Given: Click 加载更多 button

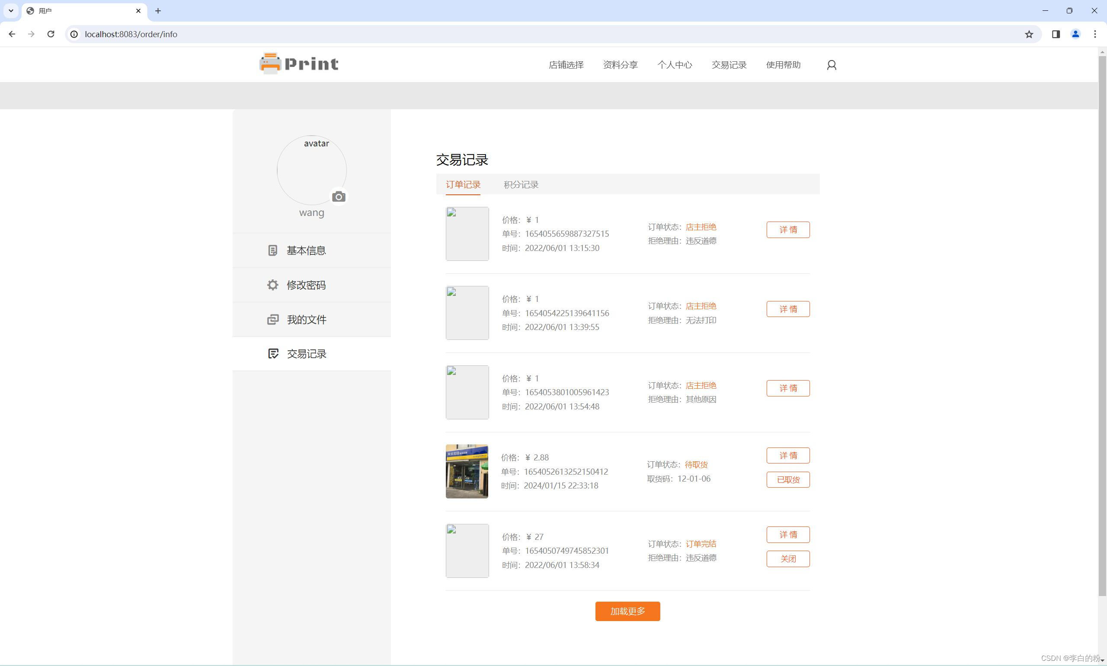Looking at the screenshot, I should (627, 611).
